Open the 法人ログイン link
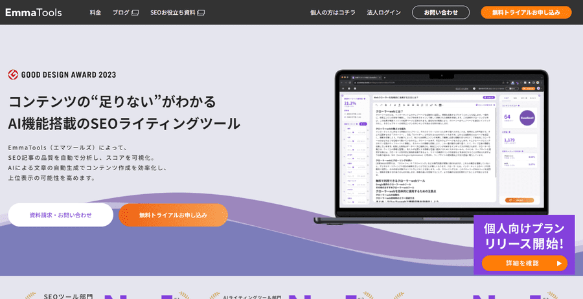The image size is (583, 299). pos(383,12)
